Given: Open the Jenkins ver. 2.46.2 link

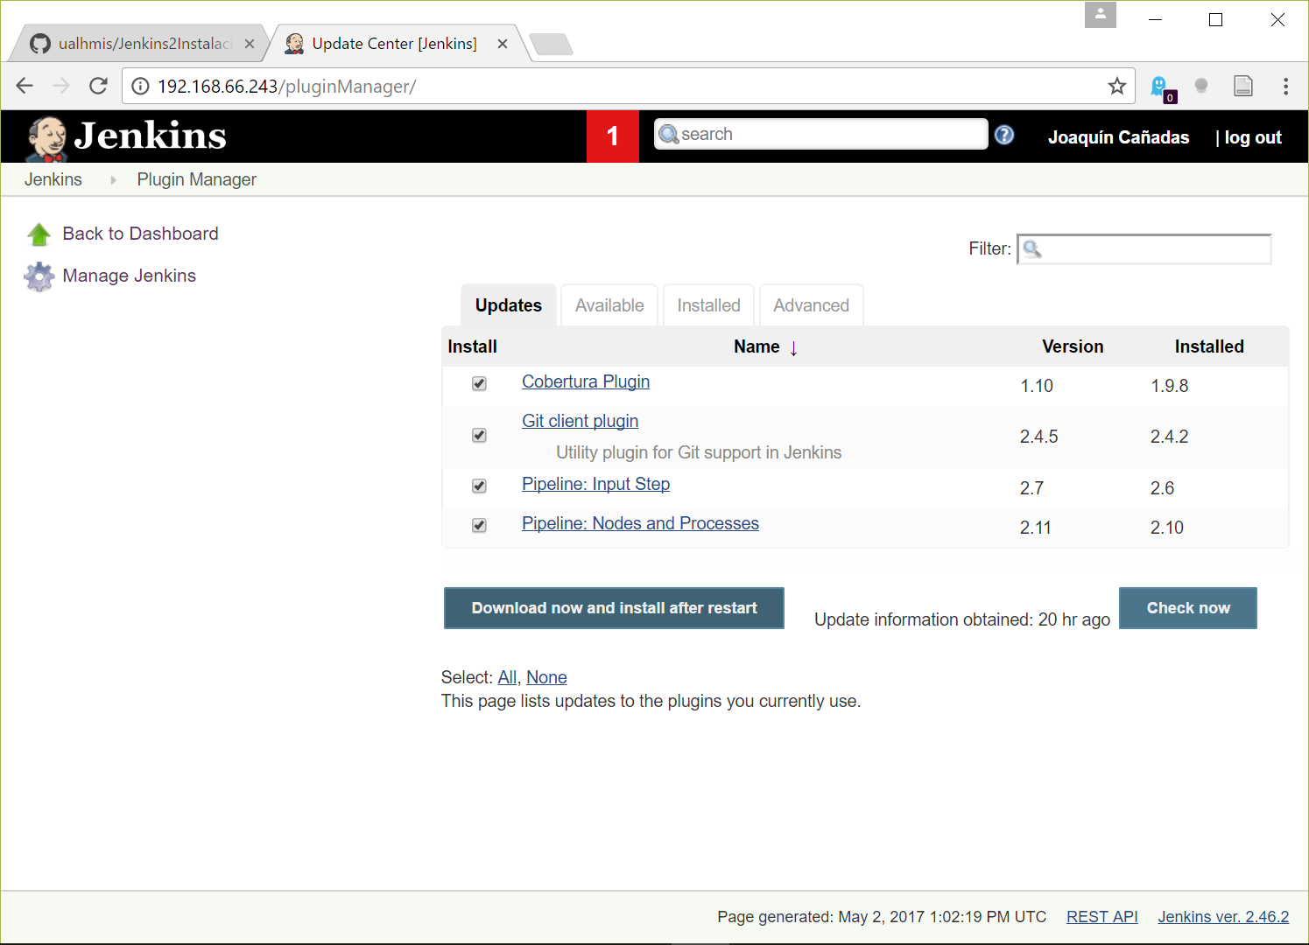Looking at the screenshot, I should click(x=1223, y=917).
